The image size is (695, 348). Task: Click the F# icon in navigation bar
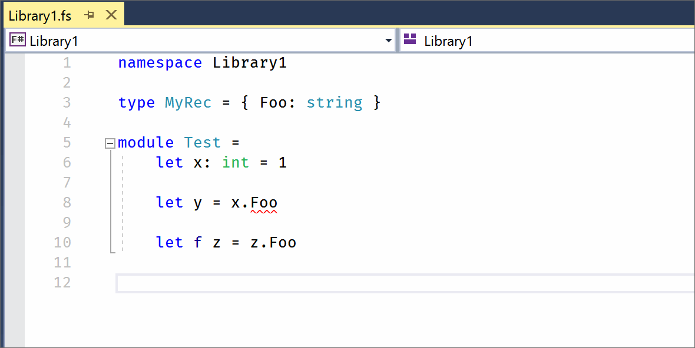[18, 40]
